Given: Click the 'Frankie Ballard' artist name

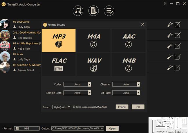Looking at the screenshot, I should coord(26,70).
